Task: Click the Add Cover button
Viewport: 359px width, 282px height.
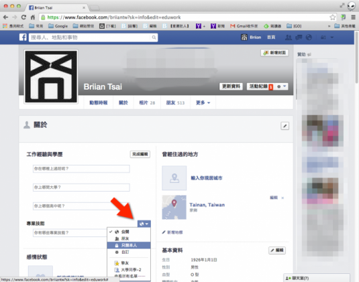Action: [274, 53]
